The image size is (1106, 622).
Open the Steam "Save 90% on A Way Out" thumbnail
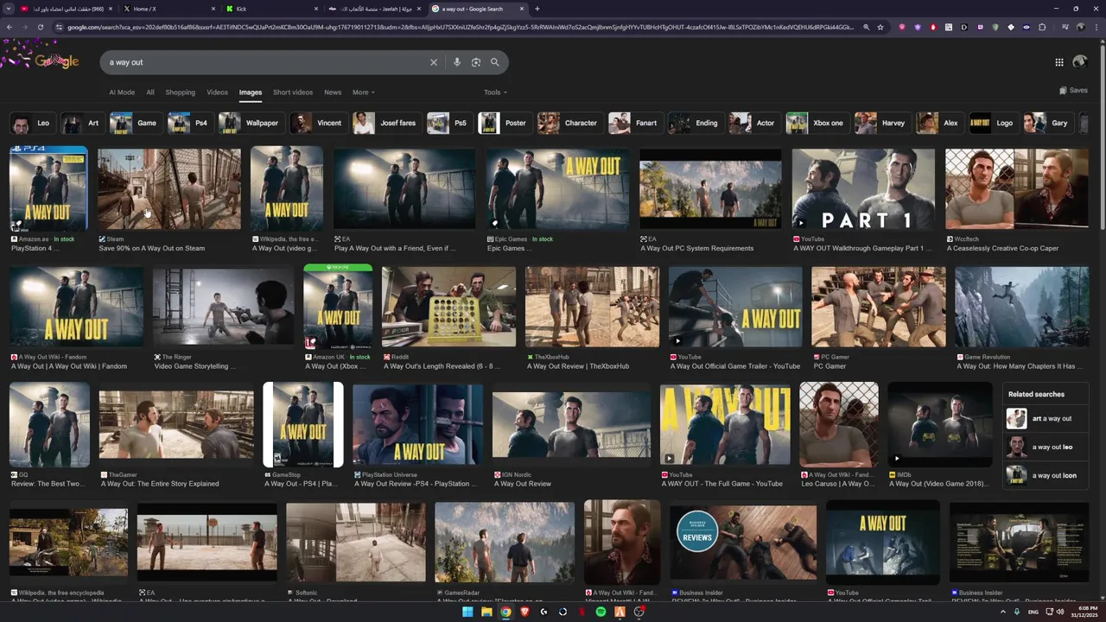[169, 188]
